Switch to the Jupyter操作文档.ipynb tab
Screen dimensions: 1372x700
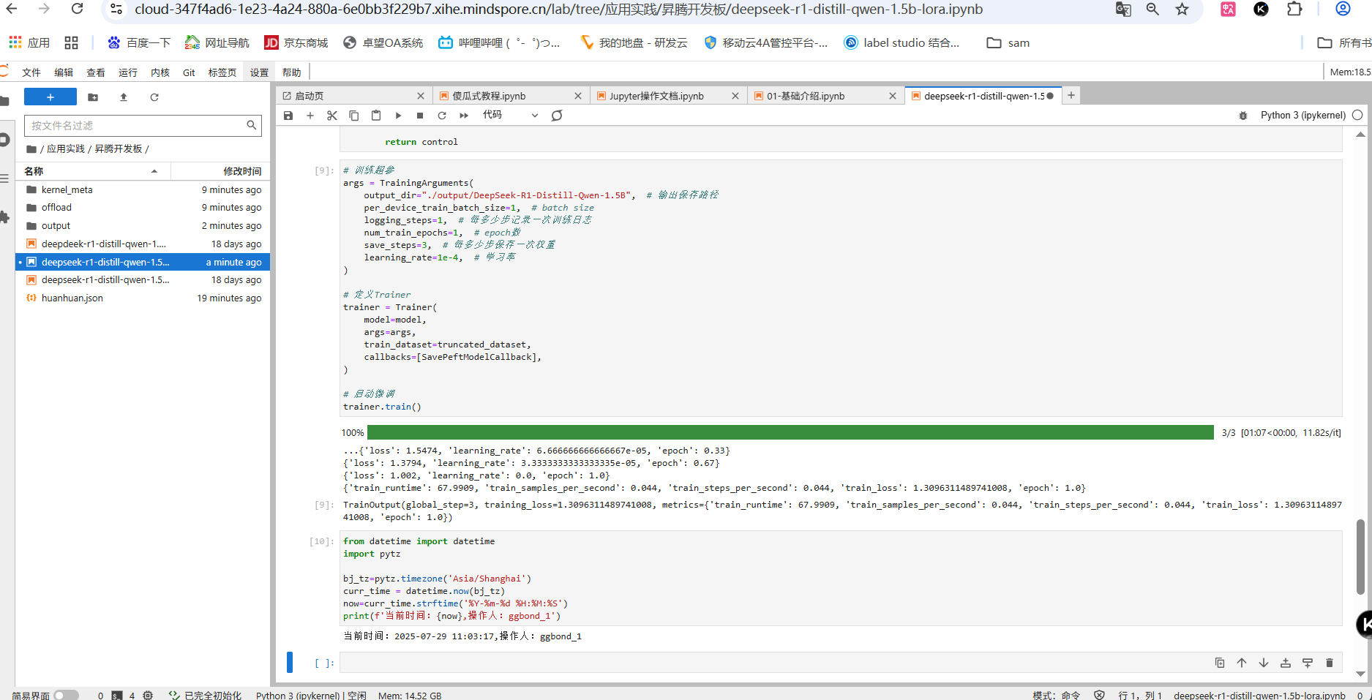(656, 96)
